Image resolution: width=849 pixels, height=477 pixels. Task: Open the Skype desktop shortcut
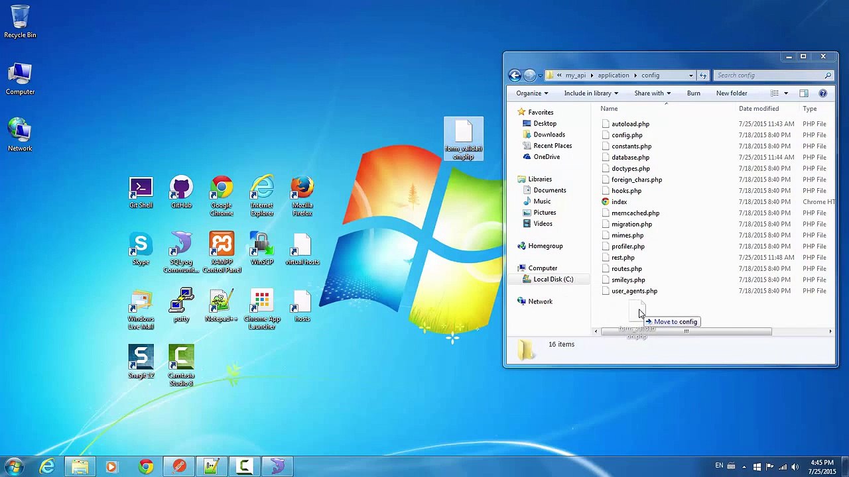click(141, 249)
